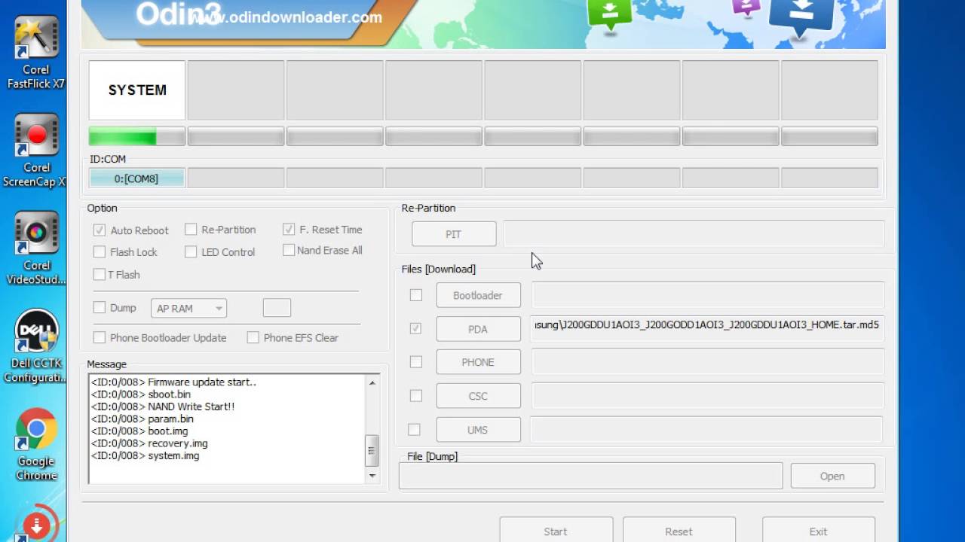Click the UMS file button

click(x=478, y=430)
